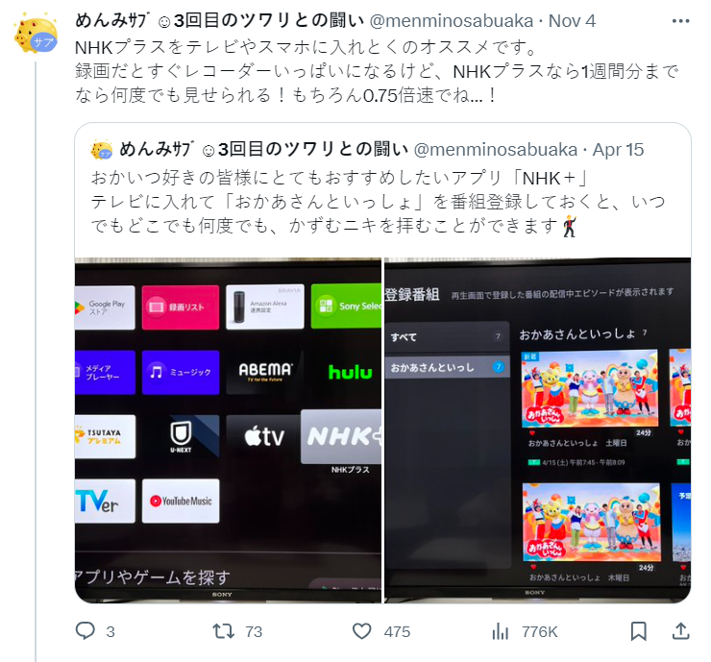
Task: Open the three-dot more options menu
Action: click(680, 21)
